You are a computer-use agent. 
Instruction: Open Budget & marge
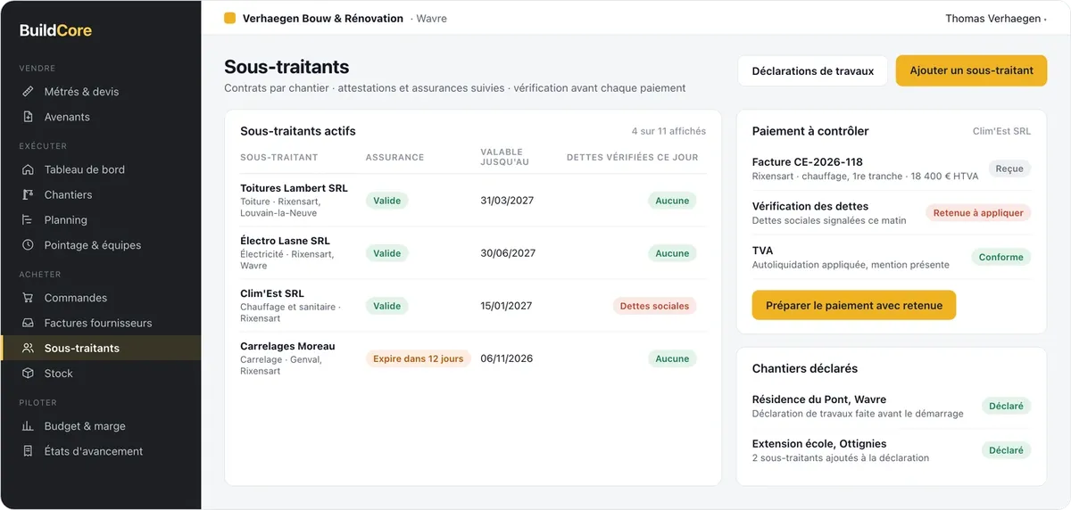click(100, 426)
